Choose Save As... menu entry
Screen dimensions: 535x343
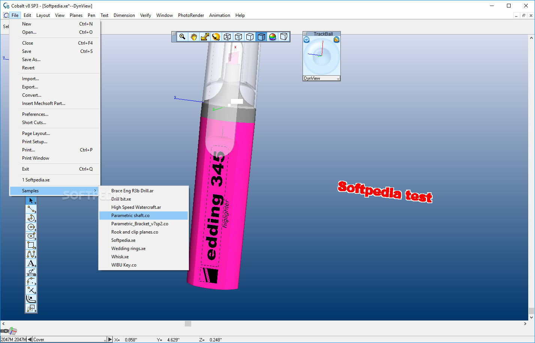[x=55, y=60]
